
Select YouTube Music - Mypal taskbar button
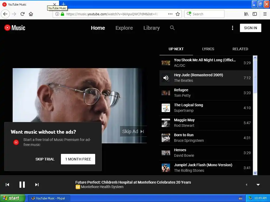pyautogui.click(x=49, y=198)
